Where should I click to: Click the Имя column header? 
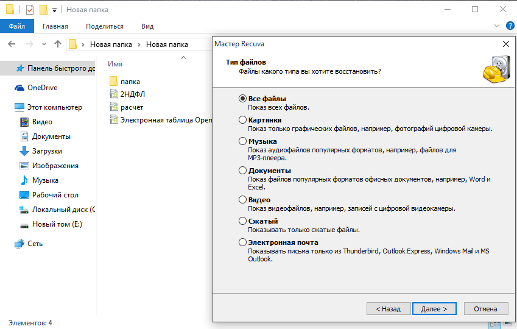coord(115,64)
